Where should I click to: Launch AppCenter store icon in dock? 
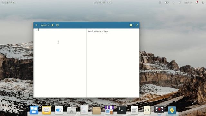point(109,110)
